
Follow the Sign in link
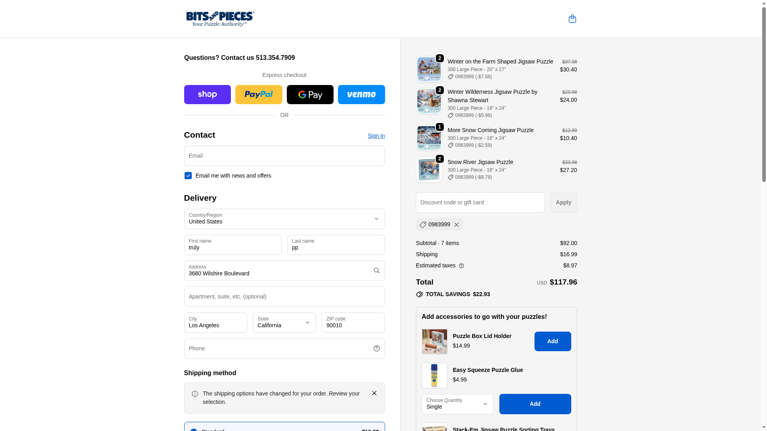pos(376,136)
